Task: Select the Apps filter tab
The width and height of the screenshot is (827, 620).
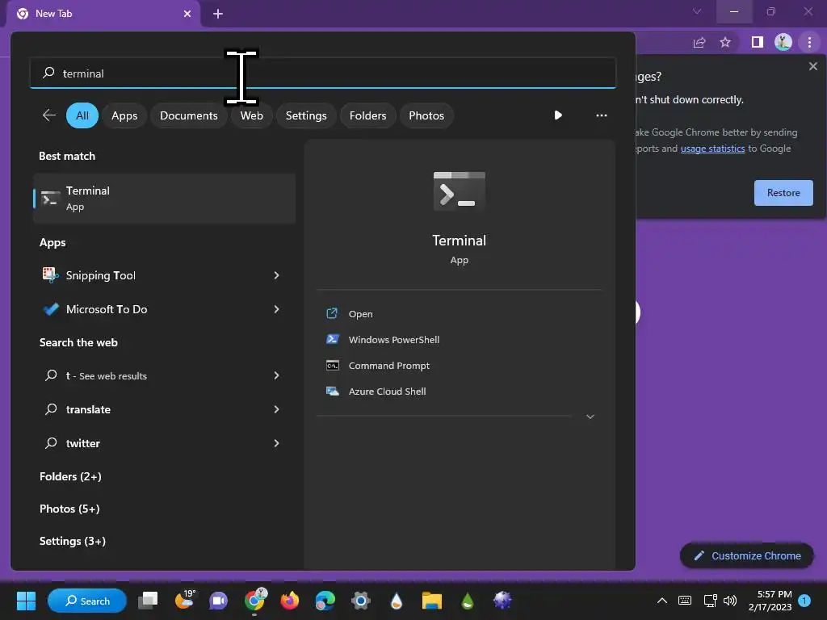Action: click(124, 115)
